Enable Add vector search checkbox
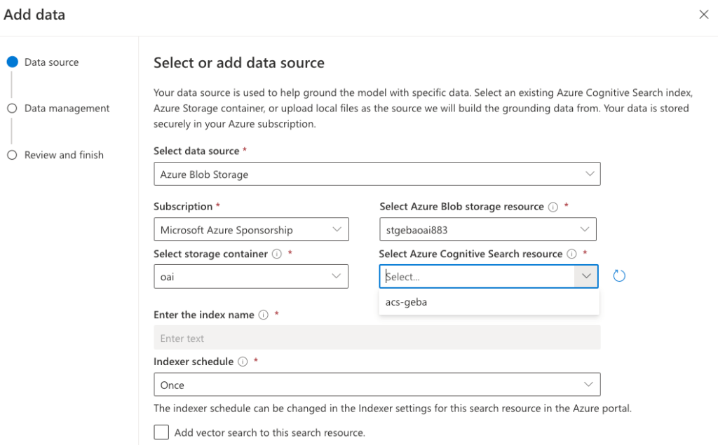Screen dimensions: 718x445 point(161,432)
